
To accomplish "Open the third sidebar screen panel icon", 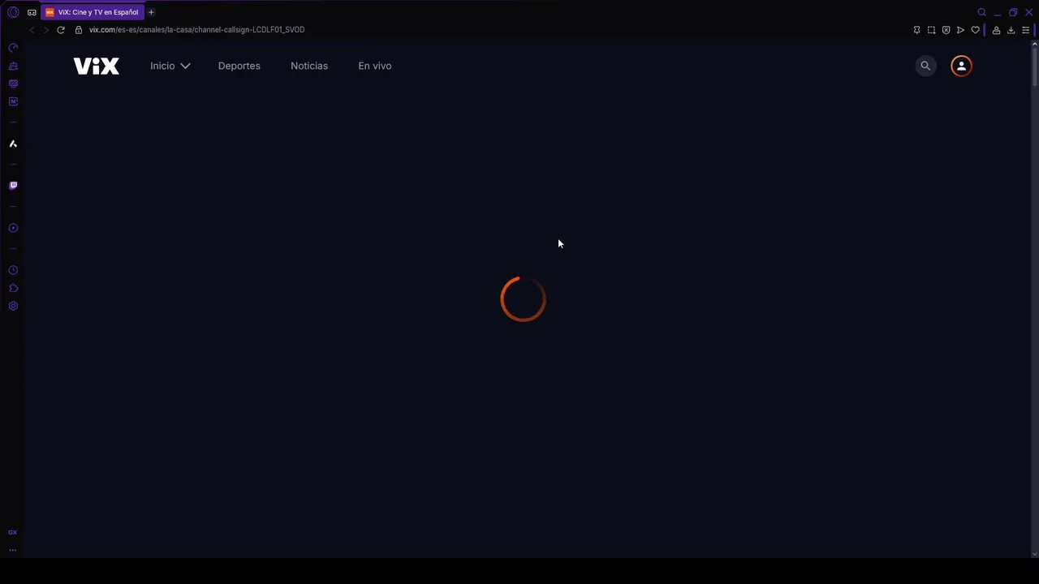I will pyautogui.click(x=13, y=84).
